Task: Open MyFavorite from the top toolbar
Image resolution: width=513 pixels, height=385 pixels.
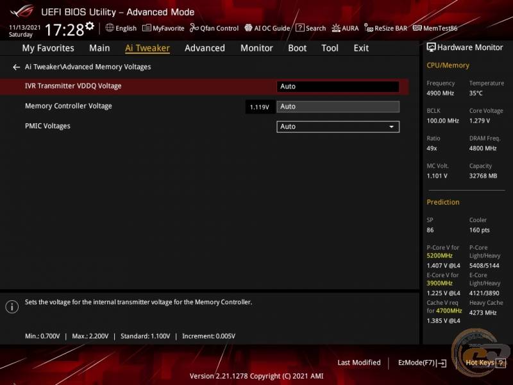Action: (x=164, y=28)
